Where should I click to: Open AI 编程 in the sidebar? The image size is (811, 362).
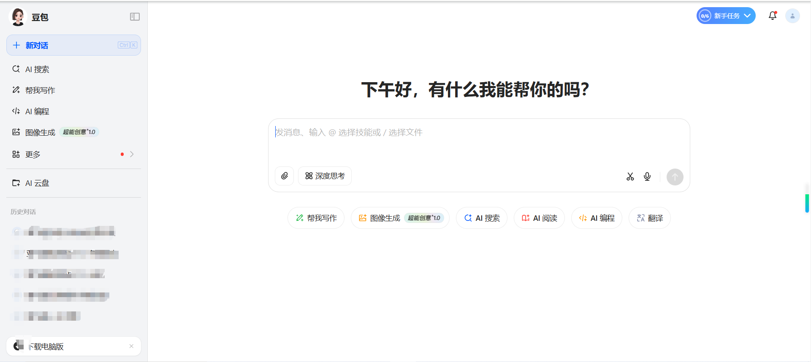pyautogui.click(x=73, y=111)
